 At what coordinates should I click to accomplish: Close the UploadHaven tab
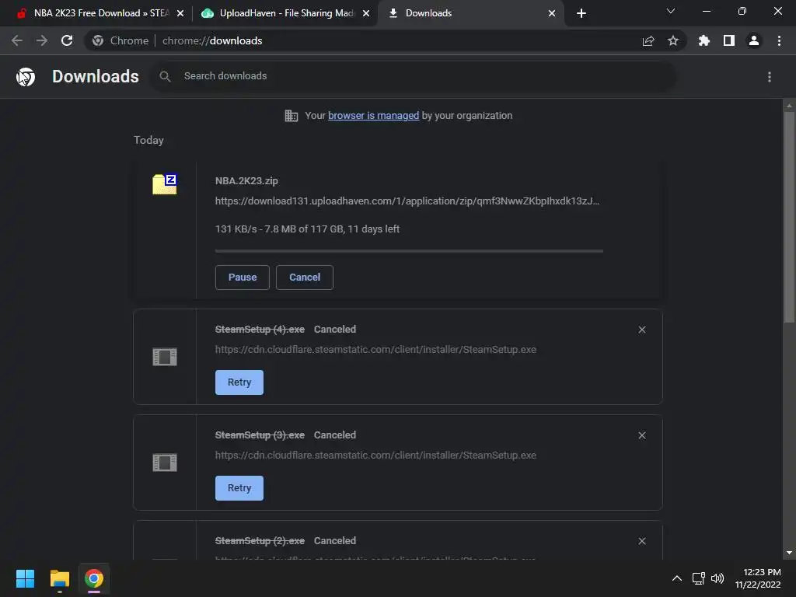point(366,14)
